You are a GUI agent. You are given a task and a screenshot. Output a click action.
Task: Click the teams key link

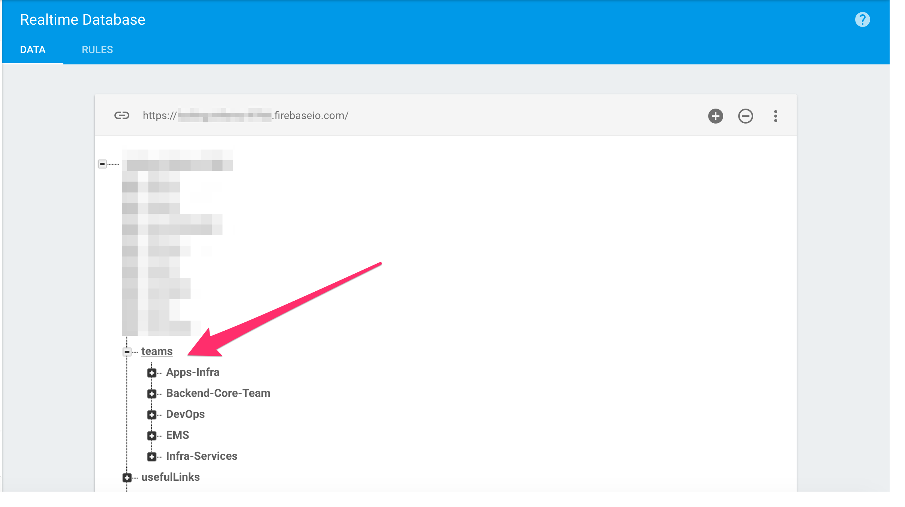pos(157,351)
